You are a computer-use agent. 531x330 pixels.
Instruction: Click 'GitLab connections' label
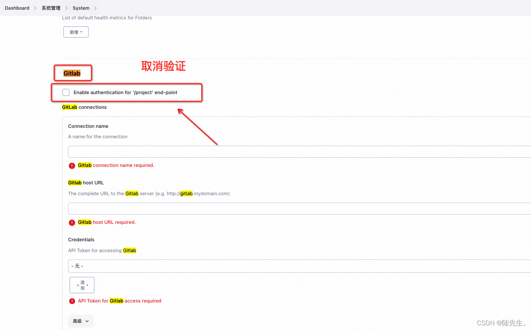pyautogui.click(x=84, y=107)
